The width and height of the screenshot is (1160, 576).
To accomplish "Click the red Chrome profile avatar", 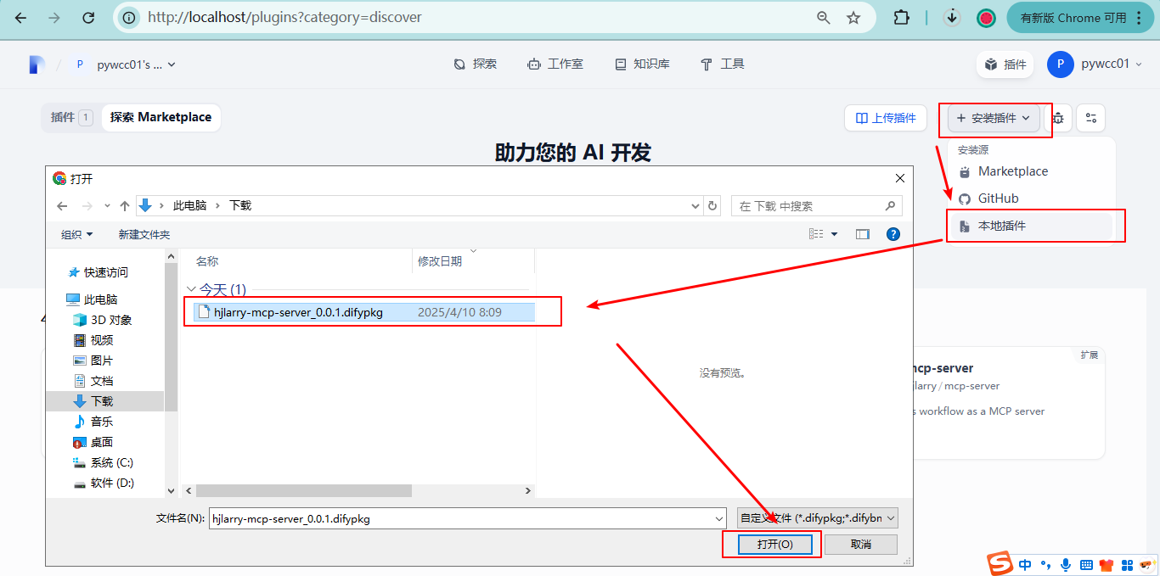I will pyautogui.click(x=986, y=18).
